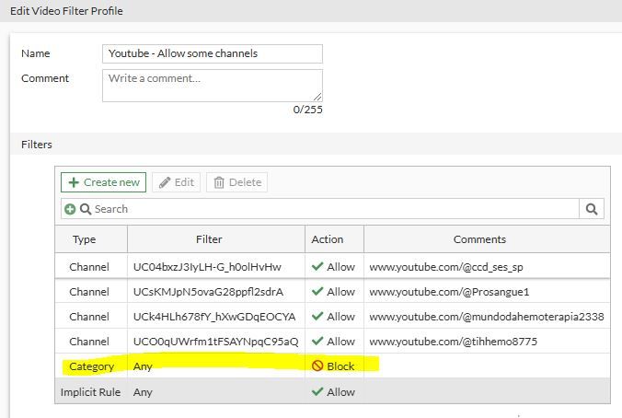This screenshot has width=622, height=418.
Task: Click Allow checkmark for @ccd_ses_sp channel
Action: (317, 266)
